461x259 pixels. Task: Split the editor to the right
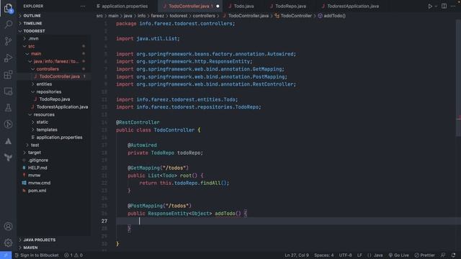click(x=444, y=6)
